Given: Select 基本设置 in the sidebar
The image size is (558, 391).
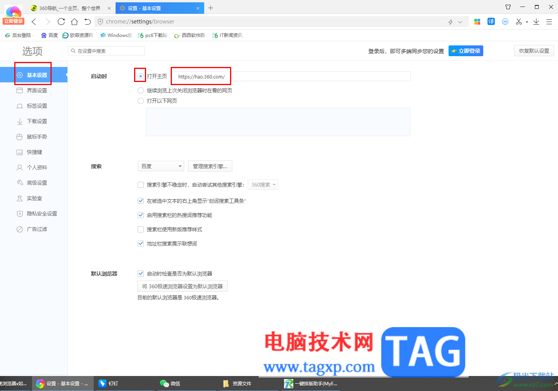Looking at the screenshot, I should (x=34, y=75).
